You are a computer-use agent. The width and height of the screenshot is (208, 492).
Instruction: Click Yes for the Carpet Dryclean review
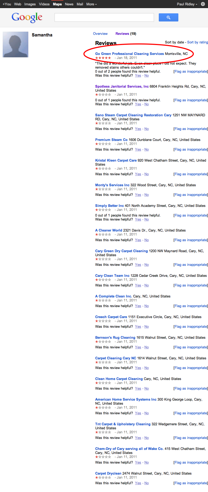[138, 483]
